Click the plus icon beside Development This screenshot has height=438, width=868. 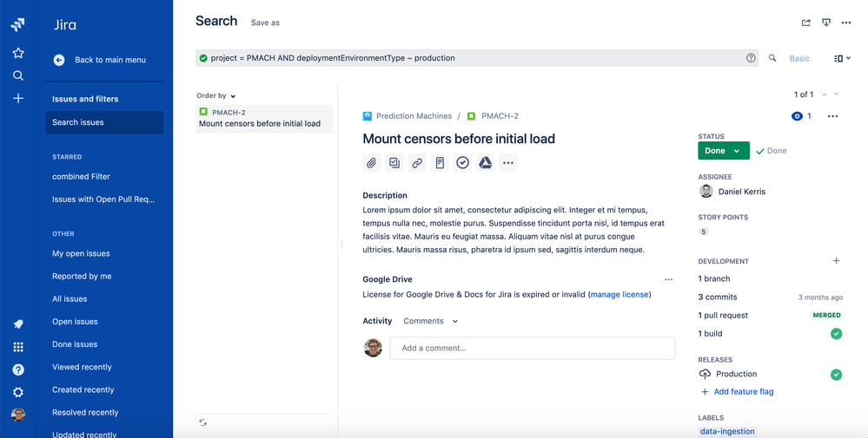(x=837, y=261)
